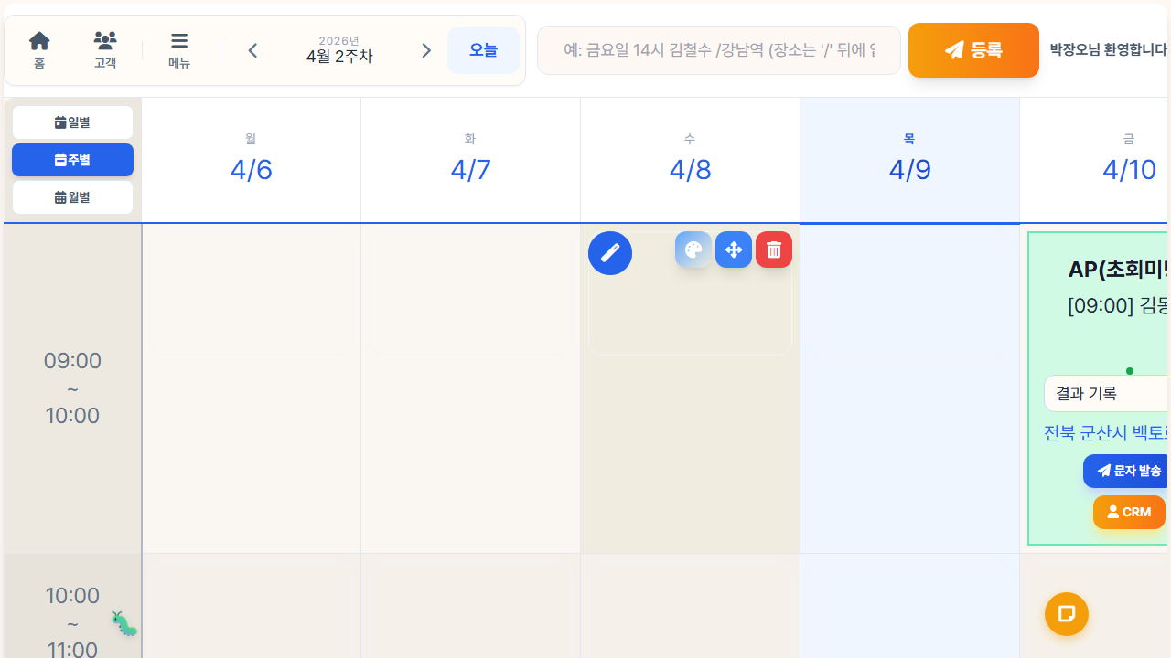
Task: Switch to 주별 weekly view
Action: point(72,160)
